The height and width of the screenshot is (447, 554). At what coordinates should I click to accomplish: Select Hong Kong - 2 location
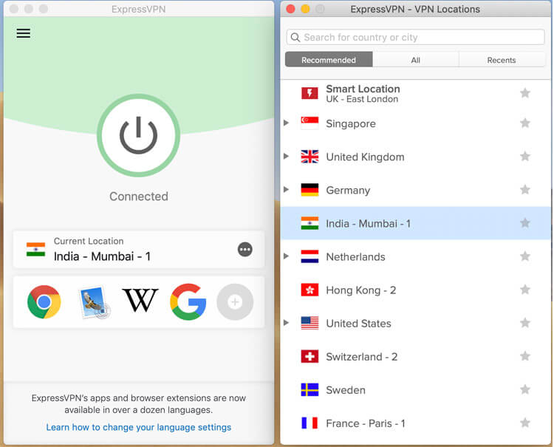(x=415, y=290)
